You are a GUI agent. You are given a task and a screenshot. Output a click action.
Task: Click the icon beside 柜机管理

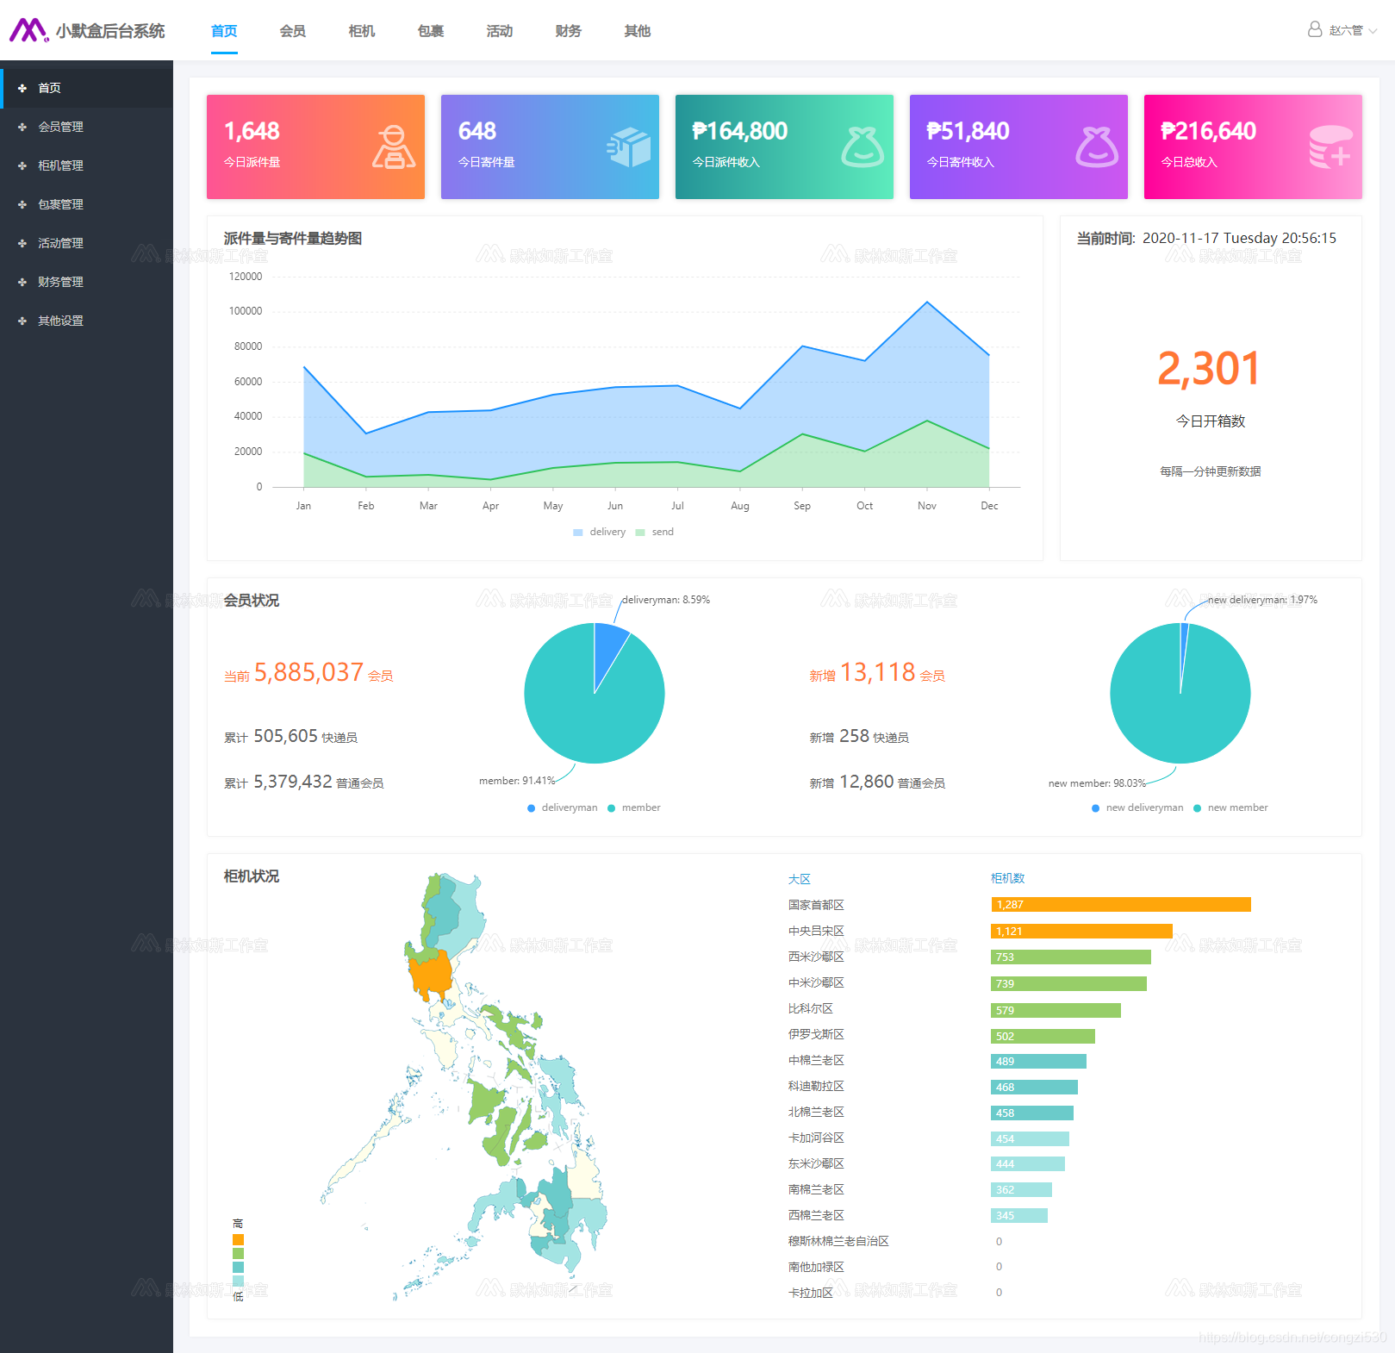[x=22, y=165]
